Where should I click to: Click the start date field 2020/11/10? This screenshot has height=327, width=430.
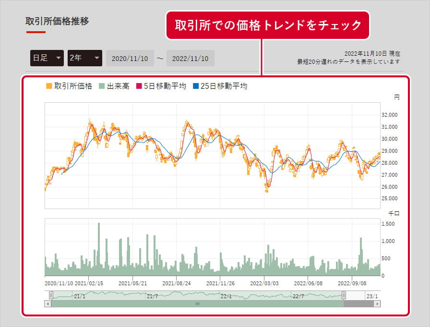click(x=130, y=58)
